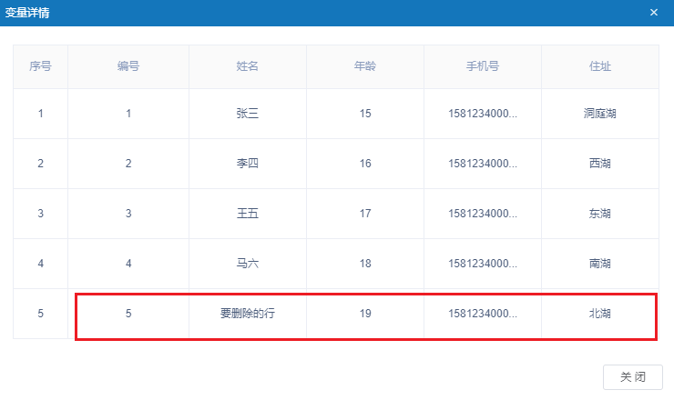Close the 变量详情 dialog with X icon
674x400 pixels.
click(x=653, y=13)
